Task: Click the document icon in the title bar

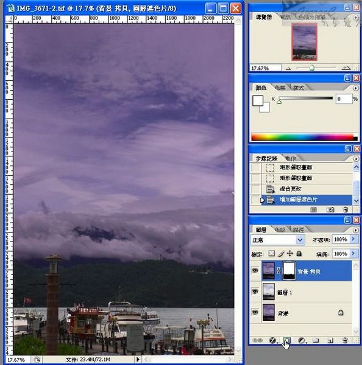Action: click(11, 8)
